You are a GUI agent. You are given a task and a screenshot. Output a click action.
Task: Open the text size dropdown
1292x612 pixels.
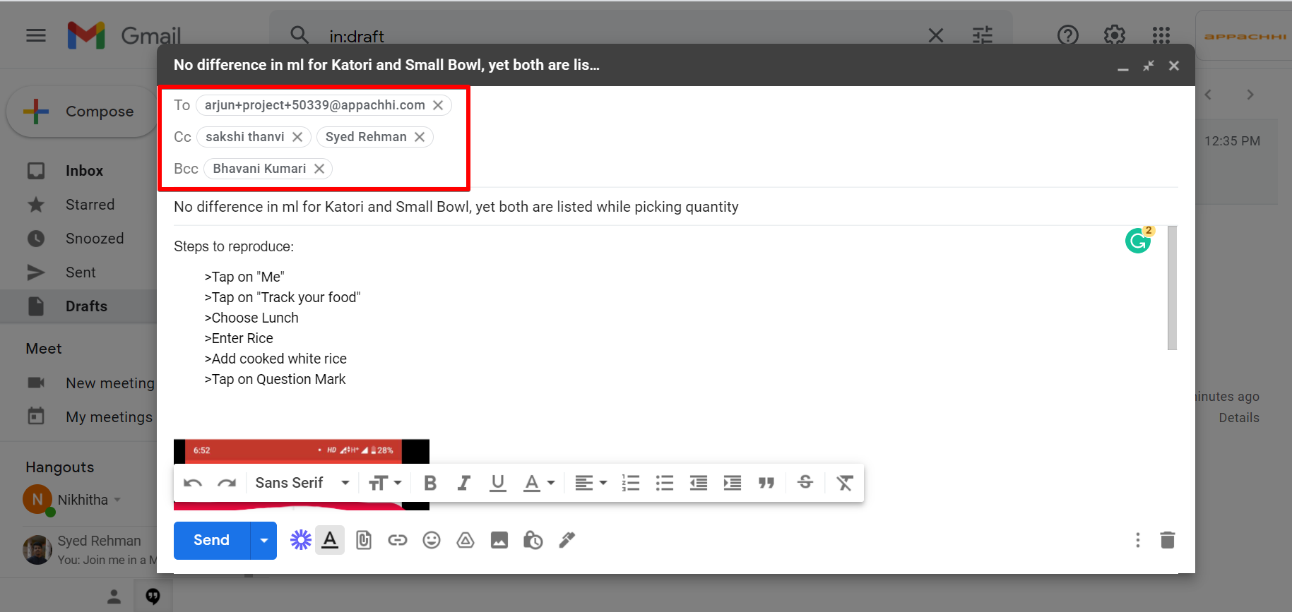point(385,483)
